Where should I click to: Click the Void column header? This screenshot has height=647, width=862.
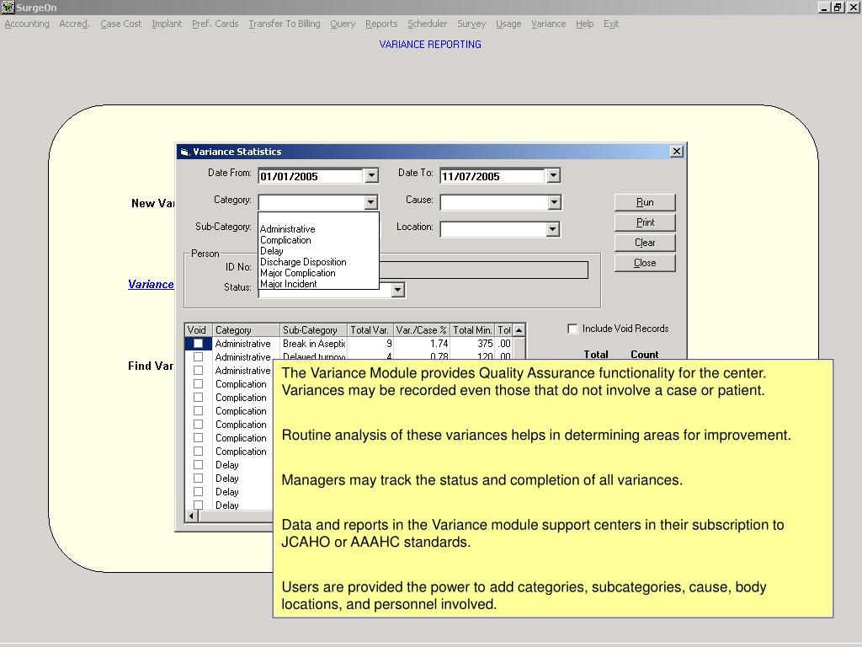[x=199, y=330]
